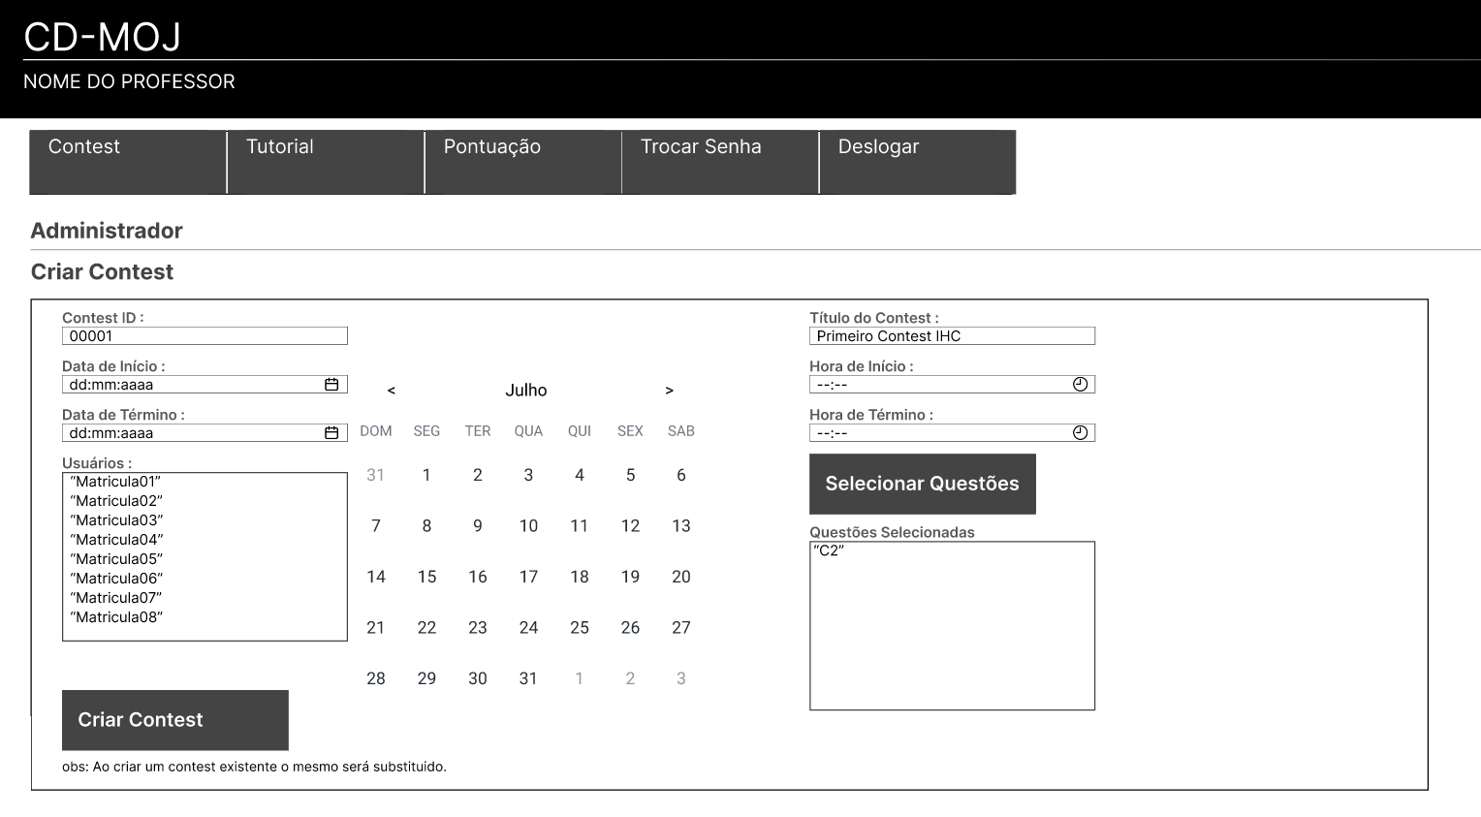Select day 21 in the calendar
The width and height of the screenshot is (1481, 817).
376,628
